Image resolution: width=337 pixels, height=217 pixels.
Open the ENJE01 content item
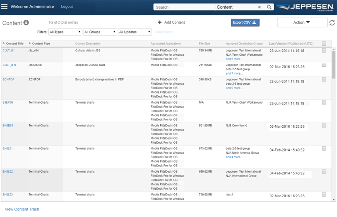[x=8, y=125]
